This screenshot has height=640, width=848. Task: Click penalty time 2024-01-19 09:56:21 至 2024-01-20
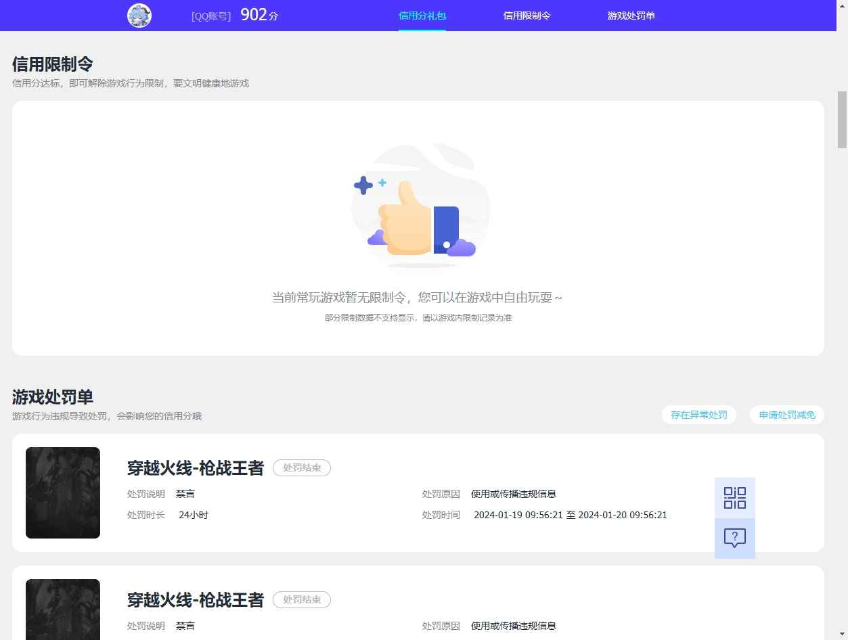click(571, 515)
